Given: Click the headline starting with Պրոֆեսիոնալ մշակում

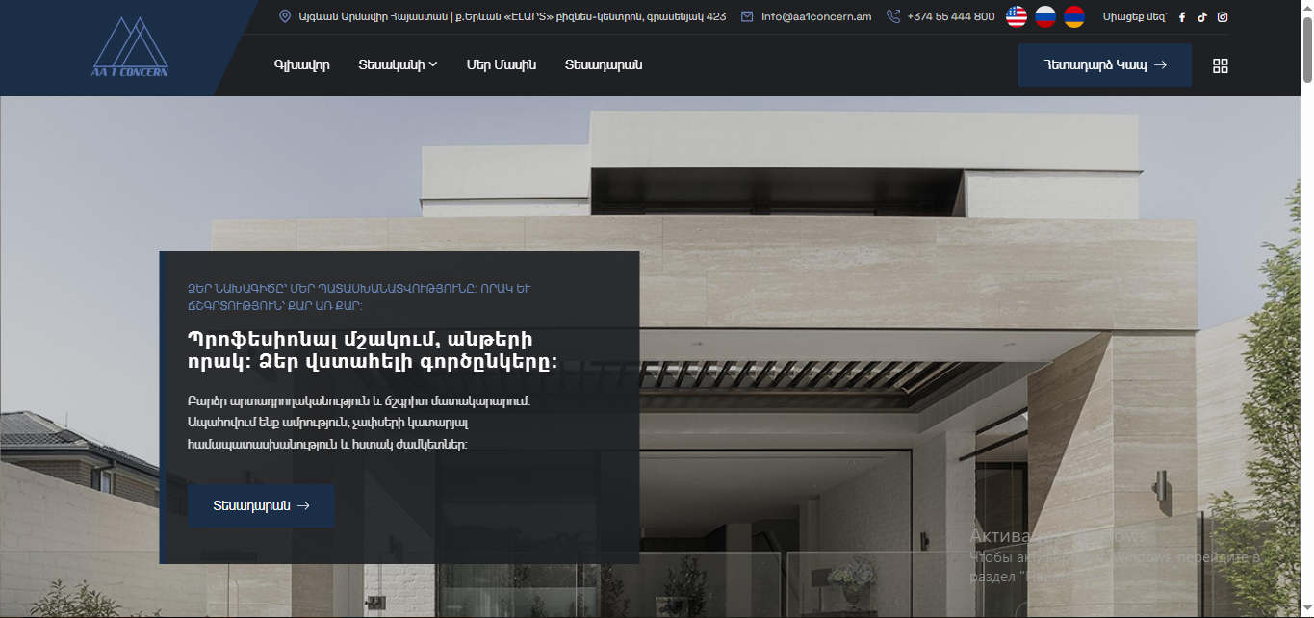Looking at the screenshot, I should [374, 350].
